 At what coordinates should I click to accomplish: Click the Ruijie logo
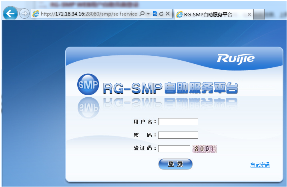click(236, 59)
